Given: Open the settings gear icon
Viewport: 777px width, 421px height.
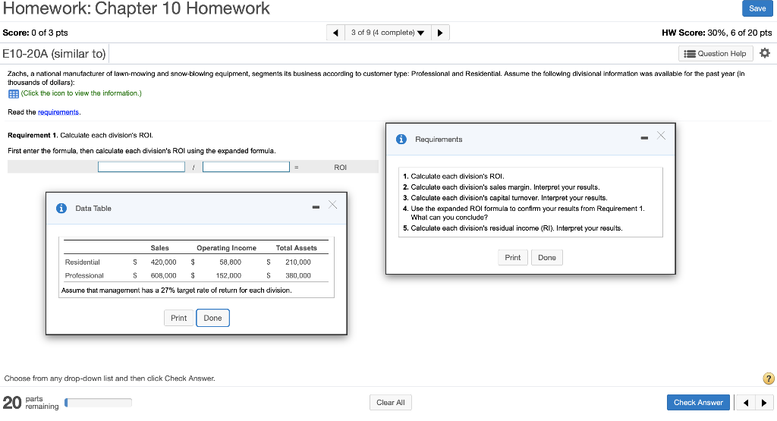Looking at the screenshot, I should (765, 53).
